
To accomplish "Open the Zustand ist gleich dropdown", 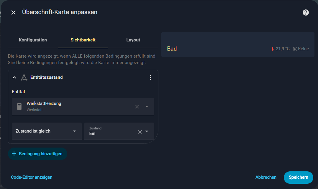I will (x=47, y=131).
